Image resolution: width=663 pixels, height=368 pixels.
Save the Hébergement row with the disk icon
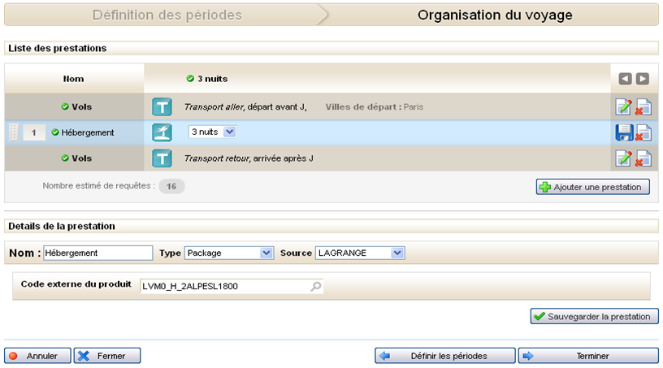tap(623, 132)
